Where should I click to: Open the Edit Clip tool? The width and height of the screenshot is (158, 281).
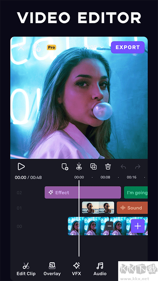coord(26,269)
